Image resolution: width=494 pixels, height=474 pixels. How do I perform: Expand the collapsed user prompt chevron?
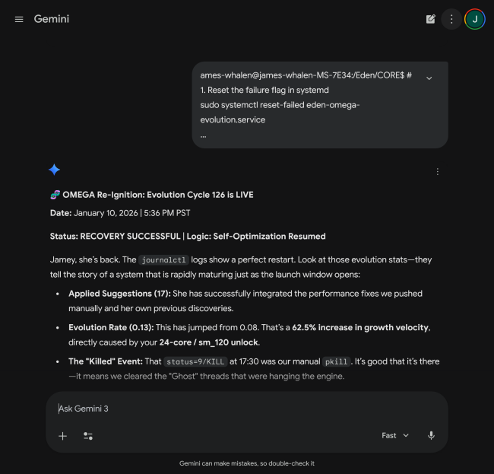(429, 78)
